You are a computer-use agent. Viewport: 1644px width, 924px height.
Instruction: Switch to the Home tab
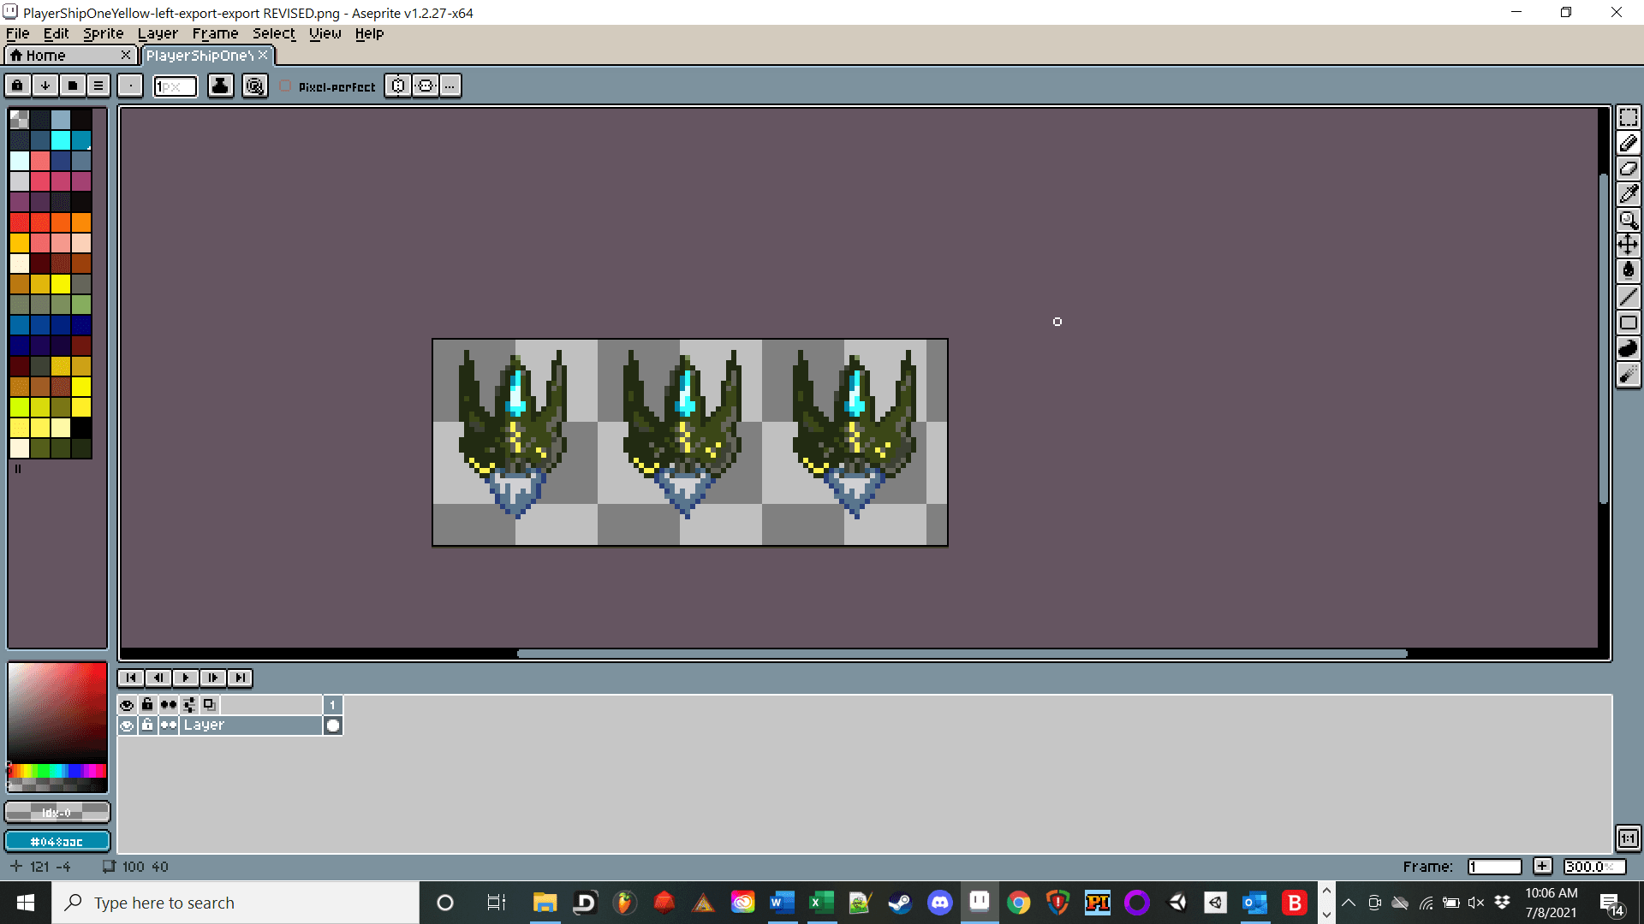coord(46,56)
